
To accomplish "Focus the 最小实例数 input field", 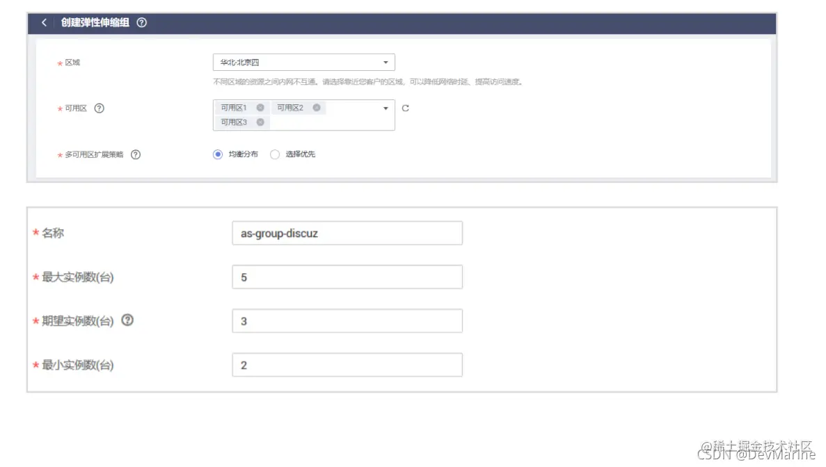I will coord(347,365).
